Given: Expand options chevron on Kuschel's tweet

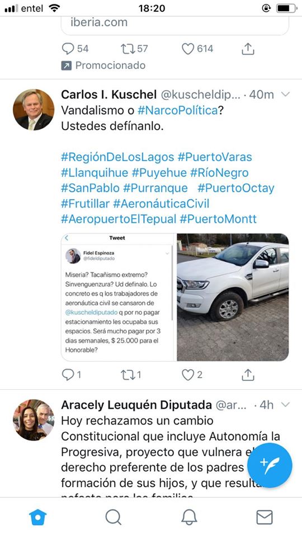Looking at the screenshot, I should click(x=285, y=94).
